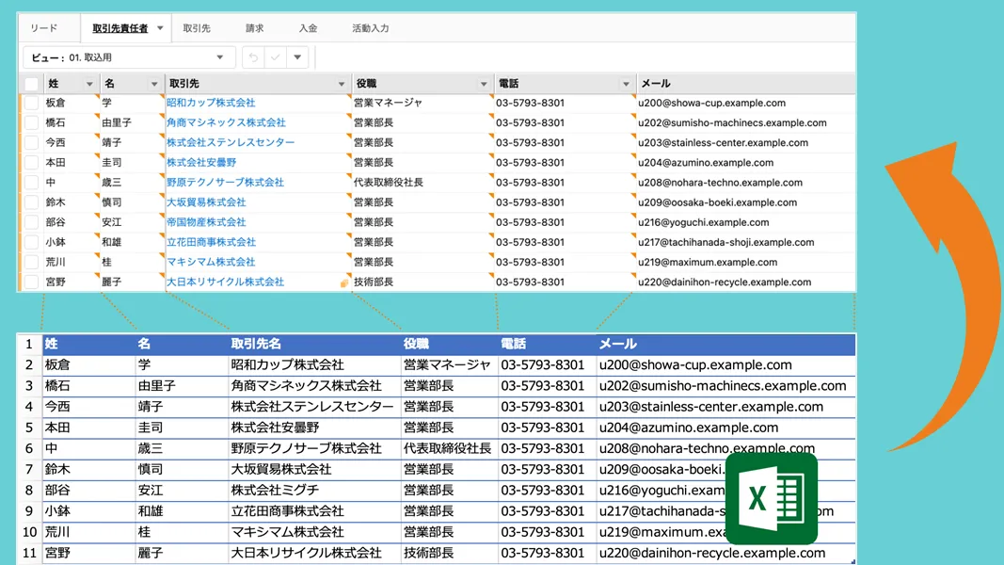
Task: Open the 名 column filter dropdown
Action: (x=154, y=84)
